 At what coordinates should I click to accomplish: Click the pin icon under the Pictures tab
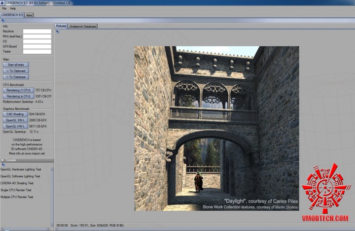pos(58,32)
